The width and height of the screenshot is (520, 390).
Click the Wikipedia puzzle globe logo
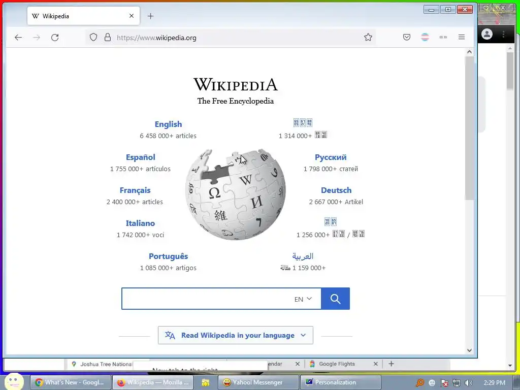236,194
